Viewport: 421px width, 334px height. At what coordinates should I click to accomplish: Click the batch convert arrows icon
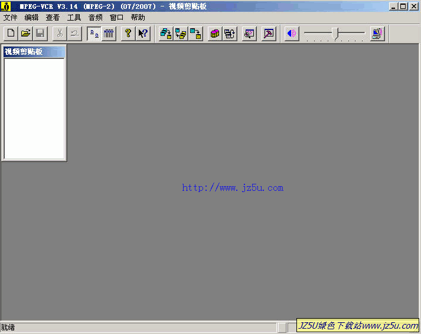(230, 34)
